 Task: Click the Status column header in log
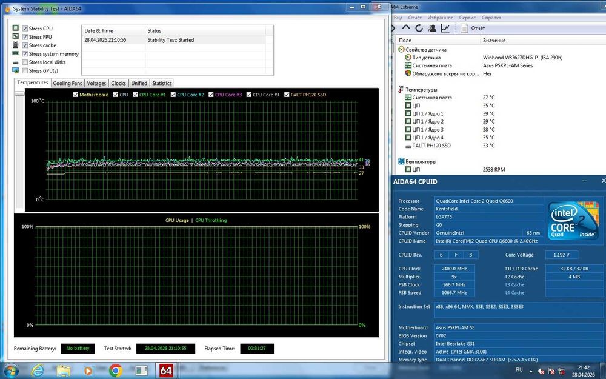205,30
